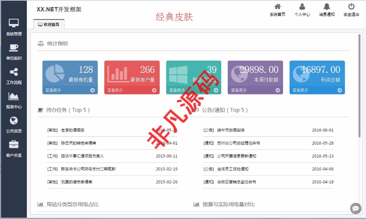
Task: Click cup icon beside 待办任务
Action: pyautogui.click(x=40, y=110)
